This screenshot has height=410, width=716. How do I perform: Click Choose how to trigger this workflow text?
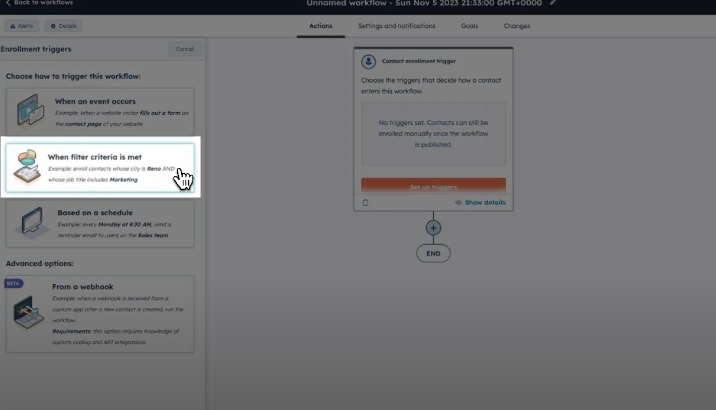tap(73, 76)
